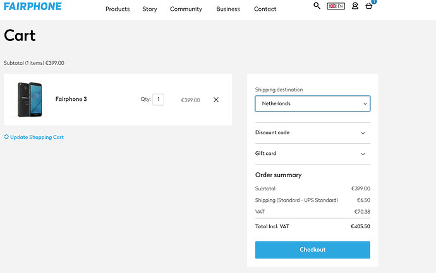Image resolution: width=436 pixels, height=273 pixels.
Task: Click the refresh icon beside Update Shopping Cart
Action: 6,137
